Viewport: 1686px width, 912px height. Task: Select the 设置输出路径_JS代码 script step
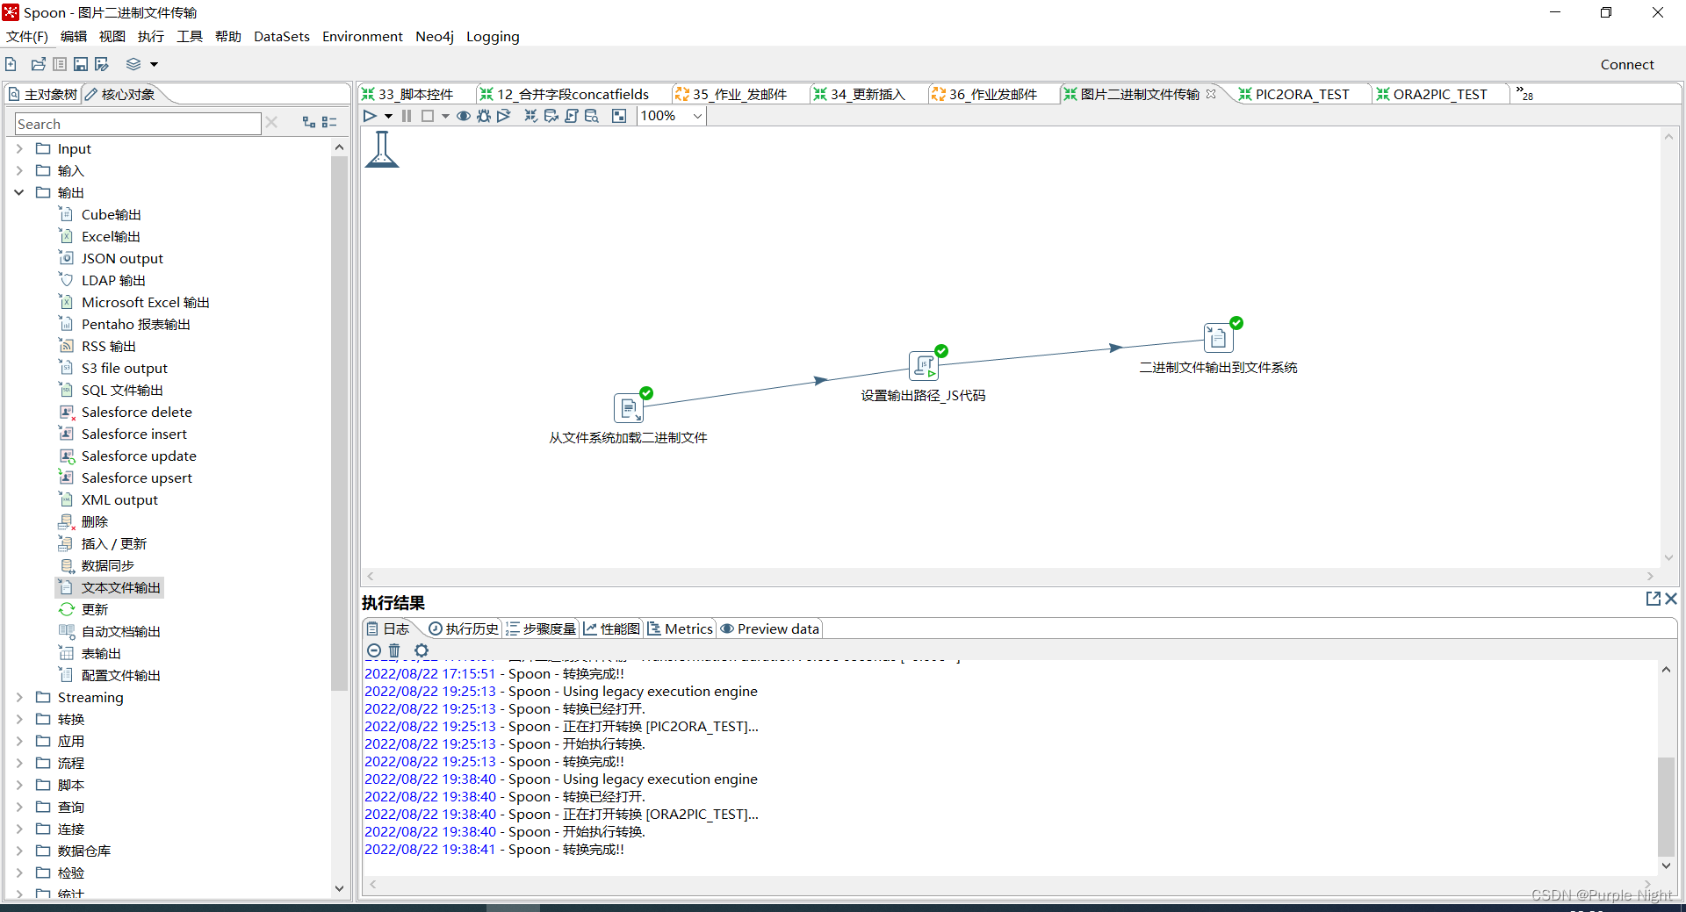coord(924,367)
